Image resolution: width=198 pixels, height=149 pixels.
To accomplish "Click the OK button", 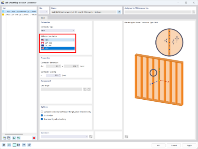I will pyautogui.click(x=158, y=146).
